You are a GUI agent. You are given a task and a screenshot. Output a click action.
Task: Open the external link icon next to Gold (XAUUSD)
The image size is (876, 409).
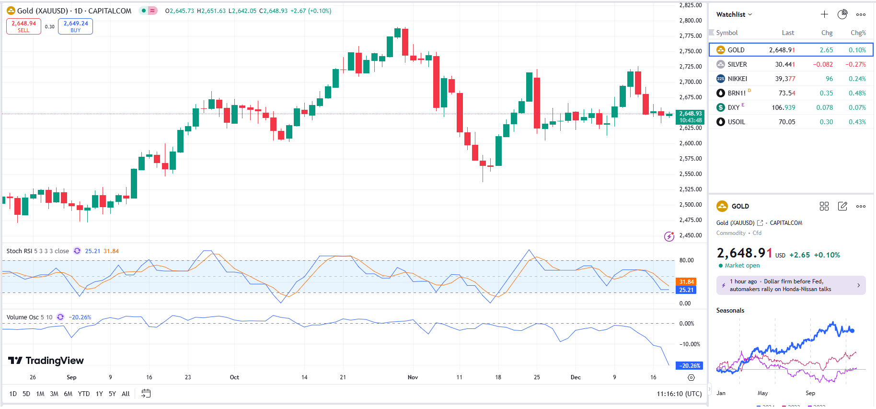(760, 223)
